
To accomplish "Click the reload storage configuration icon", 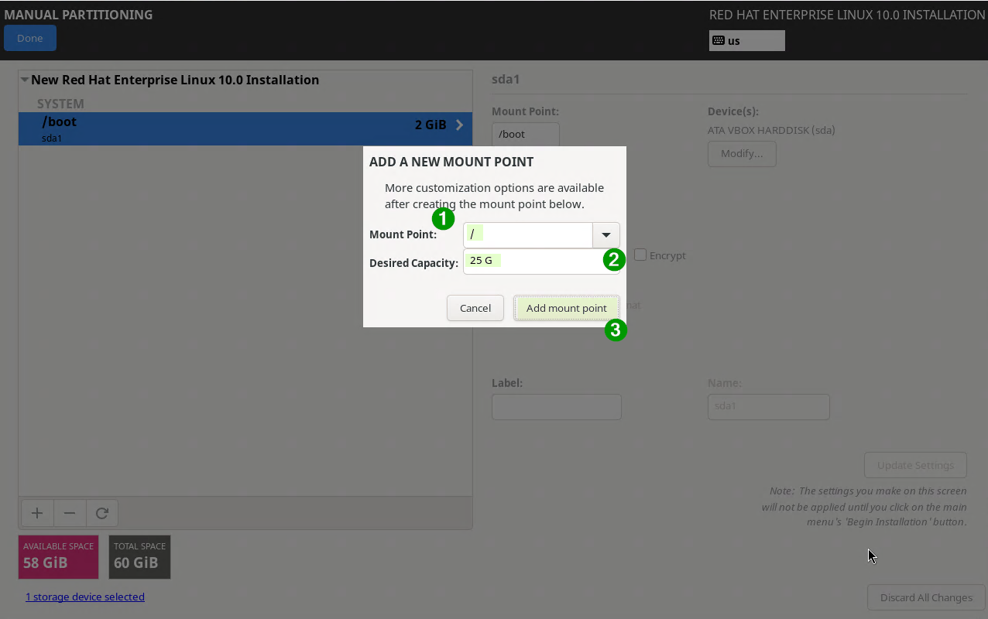I will pos(102,513).
